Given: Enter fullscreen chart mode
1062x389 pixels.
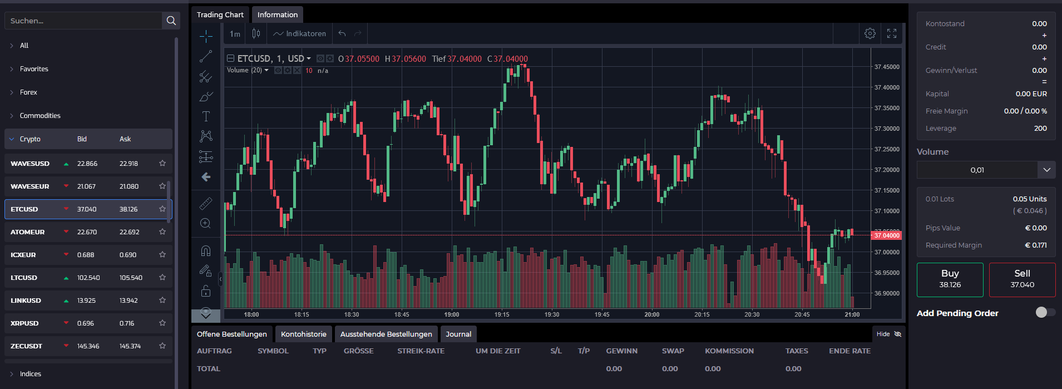Looking at the screenshot, I should point(892,33).
